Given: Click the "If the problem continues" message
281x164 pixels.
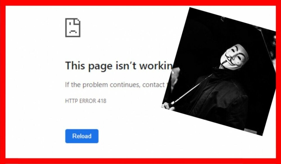Looking at the screenshot, I should click(x=115, y=85).
